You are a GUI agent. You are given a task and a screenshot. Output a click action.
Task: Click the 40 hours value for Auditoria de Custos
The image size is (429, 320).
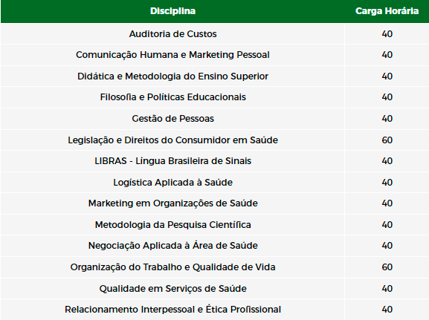(x=387, y=34)
